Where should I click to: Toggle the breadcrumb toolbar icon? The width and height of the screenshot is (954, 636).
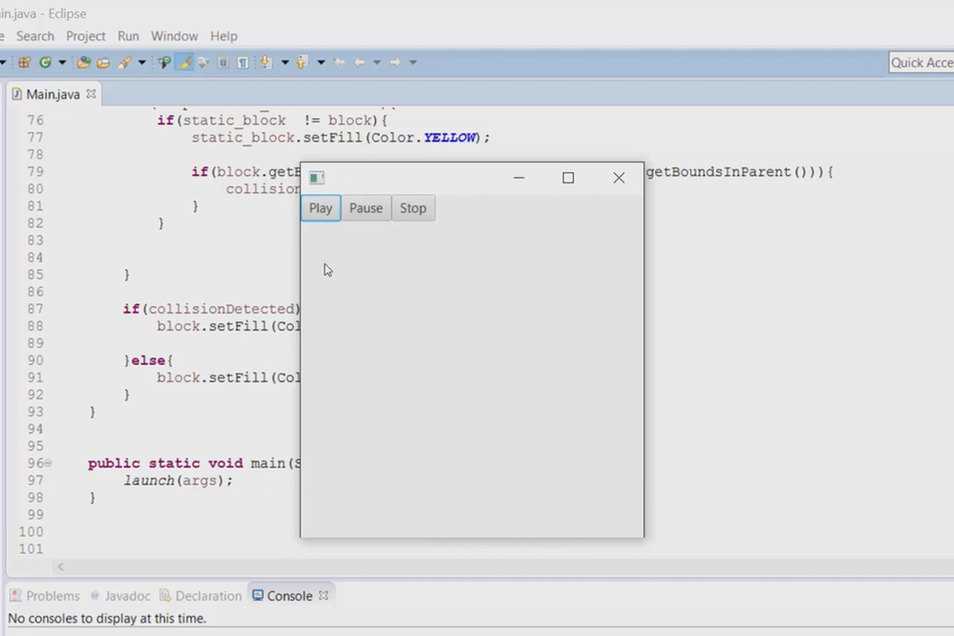(165, 62)
